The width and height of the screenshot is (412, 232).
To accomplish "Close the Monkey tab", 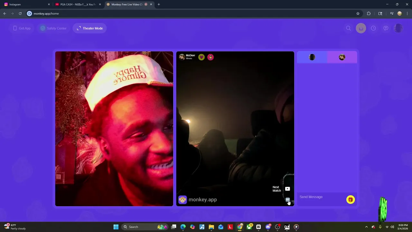I will pyautogui.click(x=151, y=5).
